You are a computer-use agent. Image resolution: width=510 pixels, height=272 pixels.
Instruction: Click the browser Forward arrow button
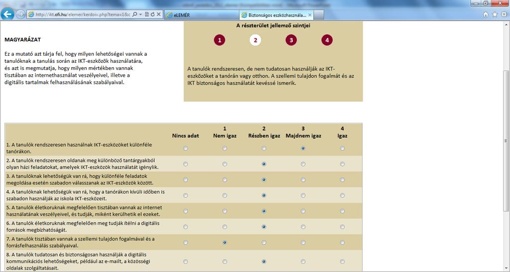(20, 14)
